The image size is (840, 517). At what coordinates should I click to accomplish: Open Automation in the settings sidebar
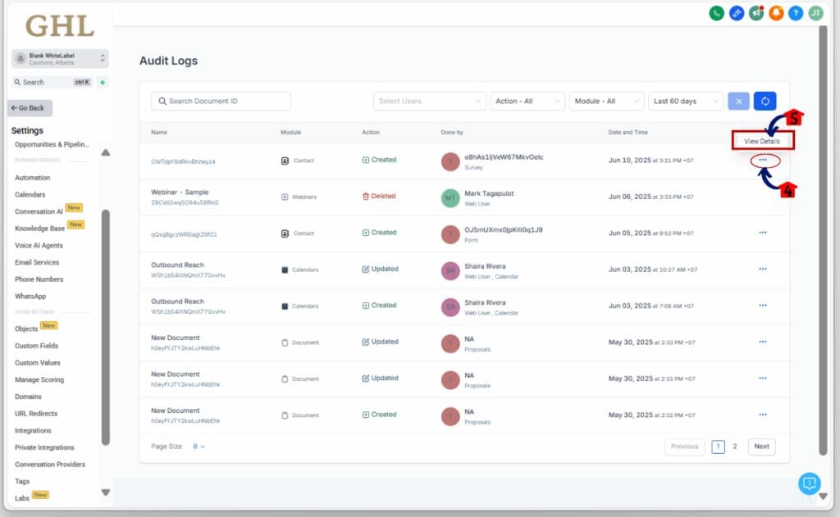point(33,178)
